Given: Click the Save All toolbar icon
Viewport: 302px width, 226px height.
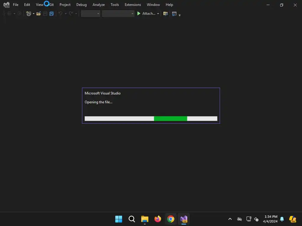Looking at the screenshot, I should (51, 14).
